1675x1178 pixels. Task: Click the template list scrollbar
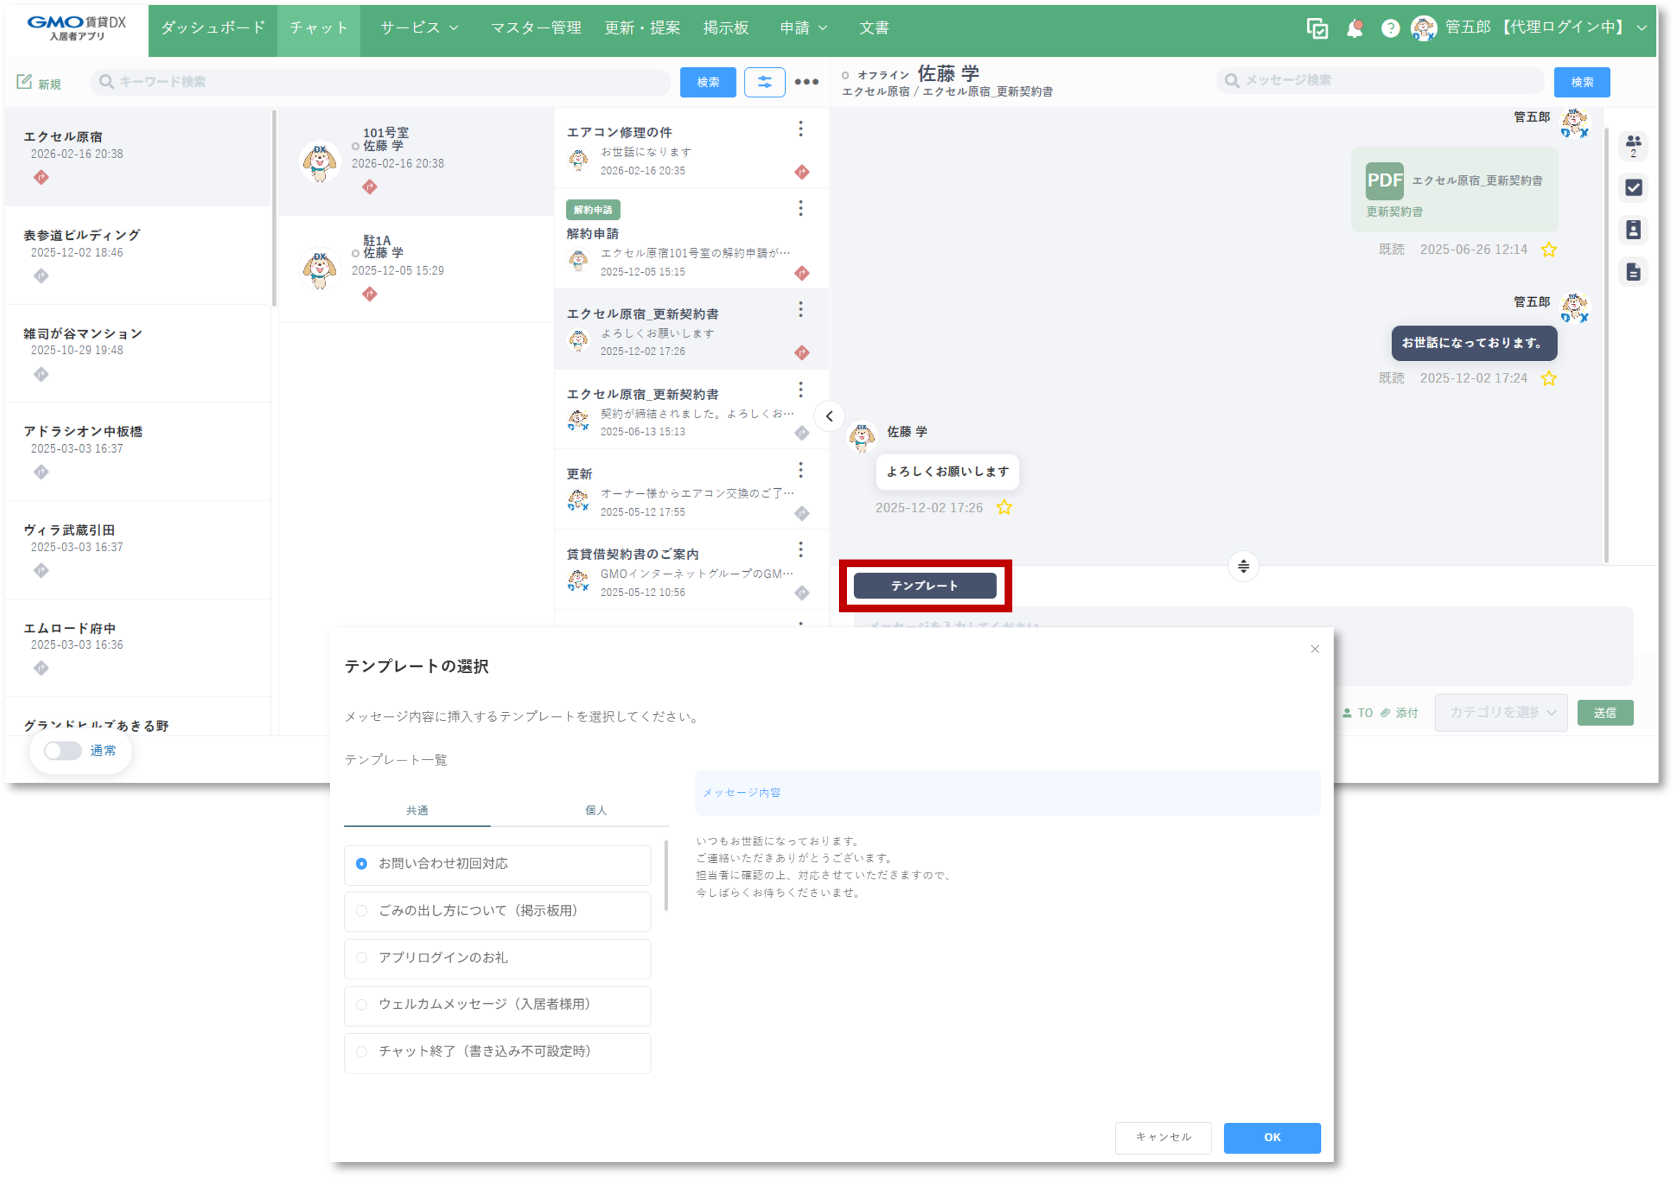666,876
